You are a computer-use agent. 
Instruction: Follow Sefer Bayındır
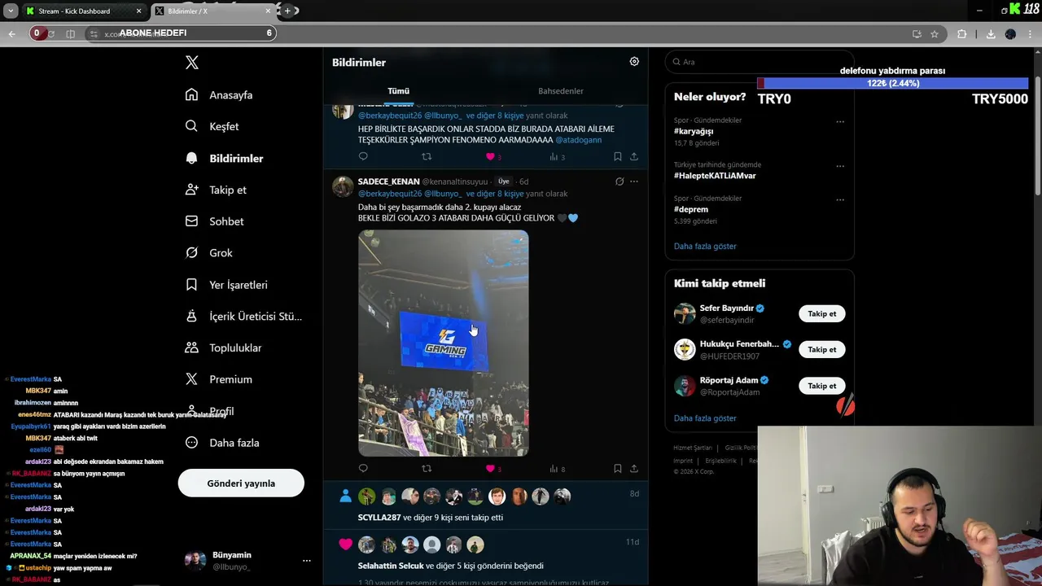(822, 314)
